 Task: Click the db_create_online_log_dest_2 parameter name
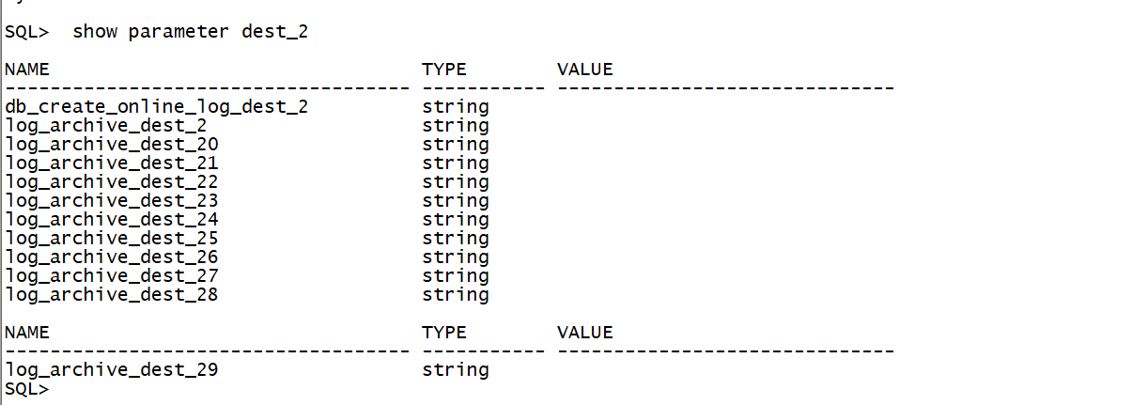tap(157, 107)
